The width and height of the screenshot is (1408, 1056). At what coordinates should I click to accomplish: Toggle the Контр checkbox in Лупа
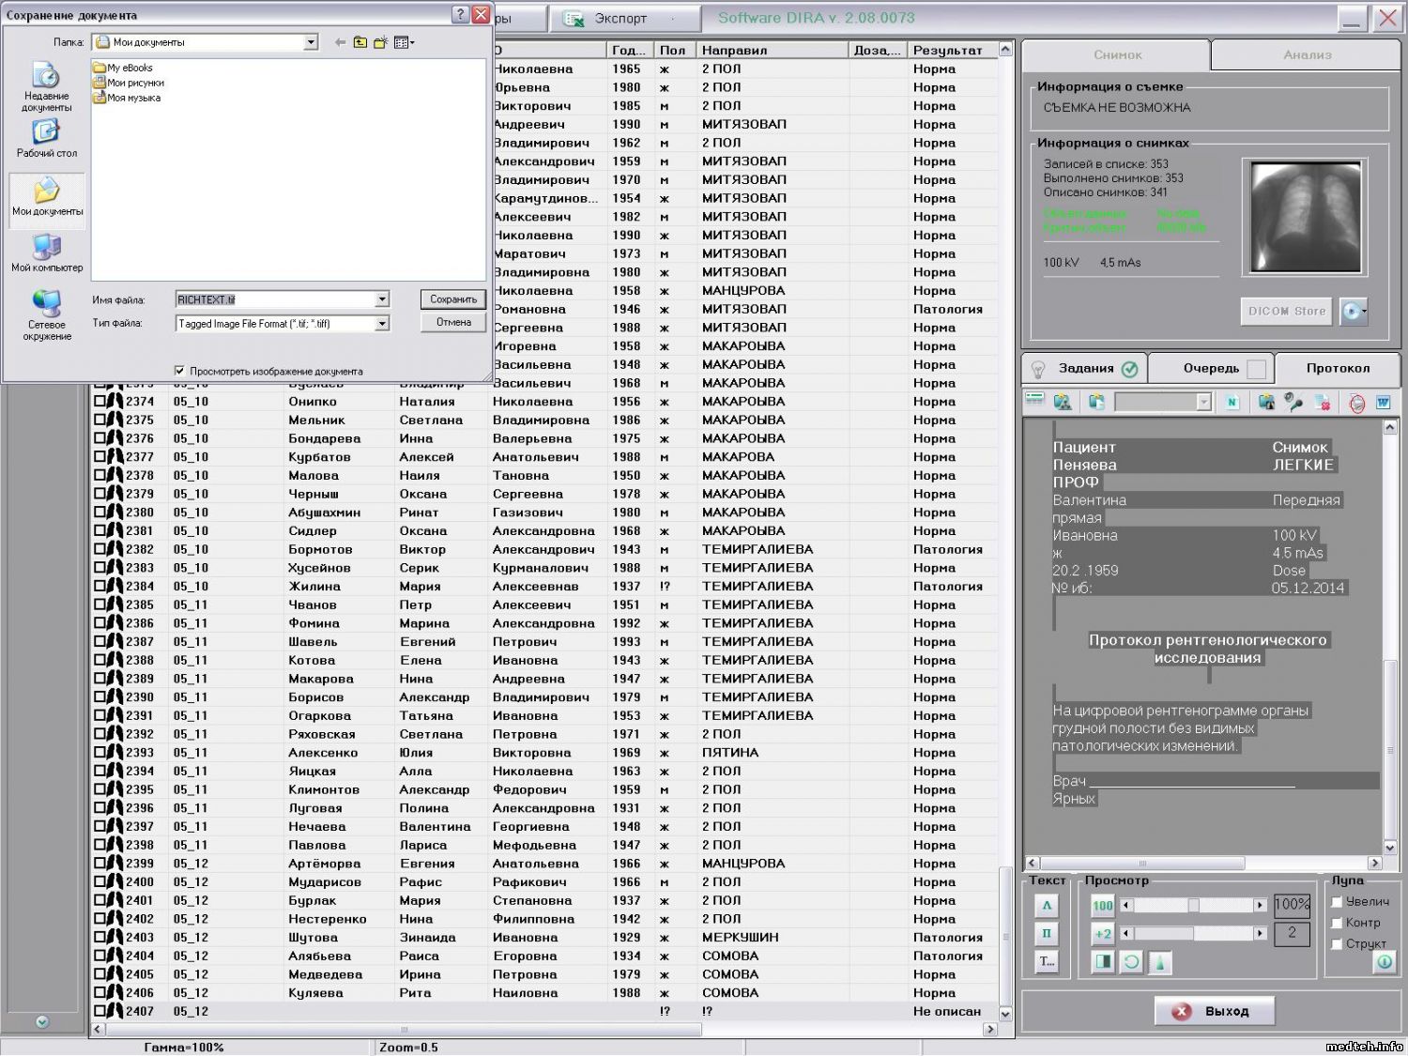click(x=1337, y=923)
